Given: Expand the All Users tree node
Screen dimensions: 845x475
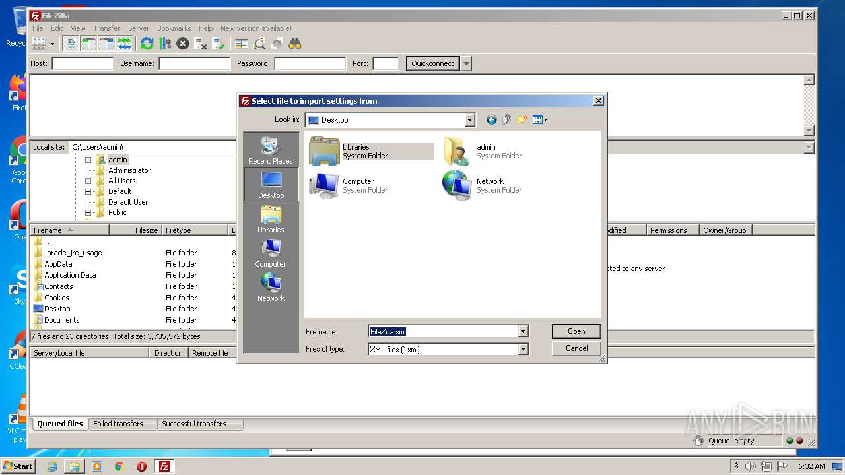Looking at the screenshot, I should click(88, 181).
